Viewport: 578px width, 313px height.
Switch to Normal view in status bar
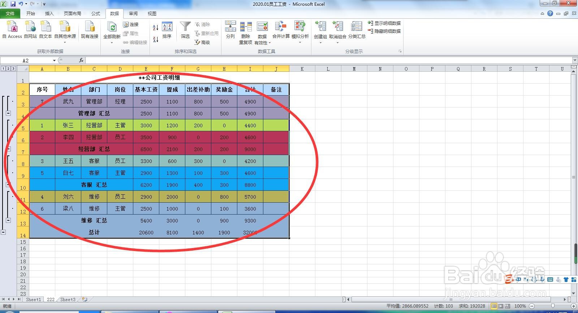tap(494, 306)
